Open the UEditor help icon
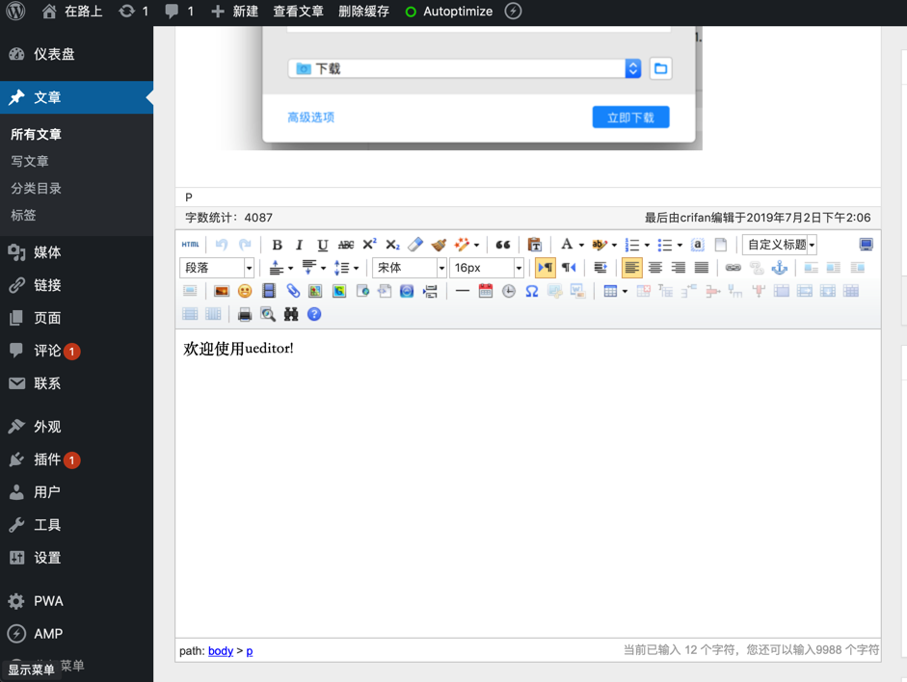This screenshot has width=907, height=682. click(314, 314)
